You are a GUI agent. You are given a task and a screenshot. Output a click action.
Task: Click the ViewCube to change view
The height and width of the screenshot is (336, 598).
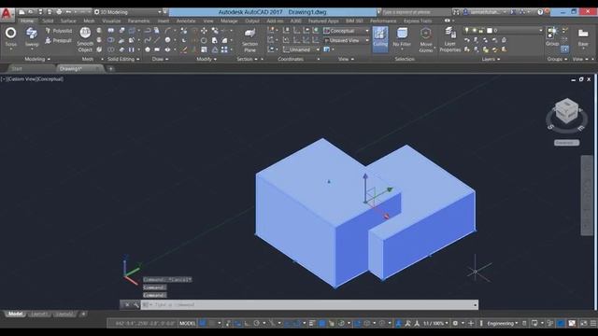pyautogui.click(x=566, y=110)
